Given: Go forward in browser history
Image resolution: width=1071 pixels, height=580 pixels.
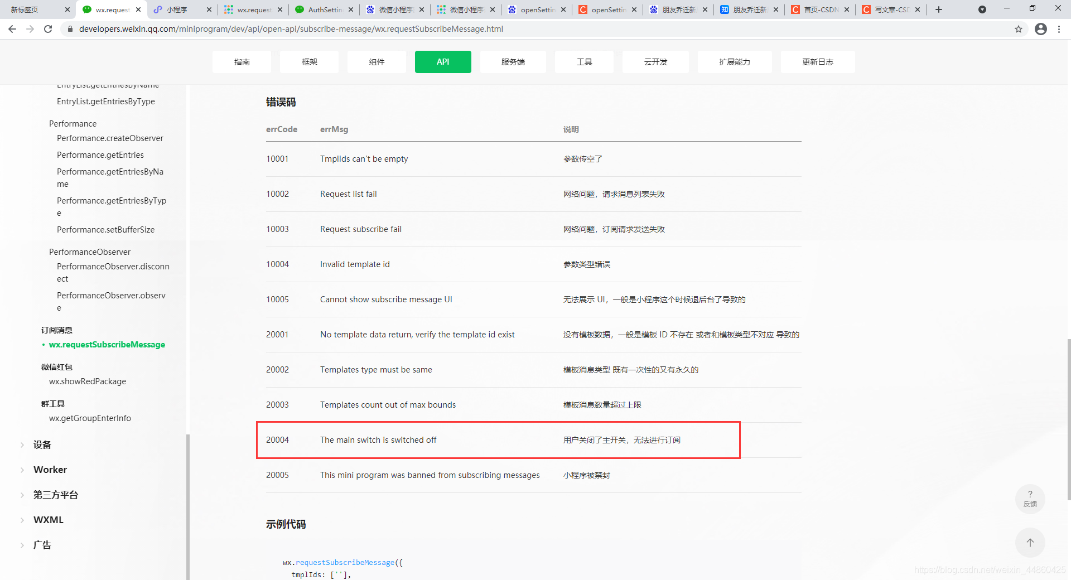Looking at the screenshot, I should [x=30, y=29].
